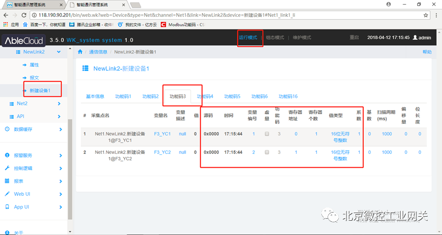Click the admin user icon
This screenshot has width=442, height=235.
click(x=415, y=38)
